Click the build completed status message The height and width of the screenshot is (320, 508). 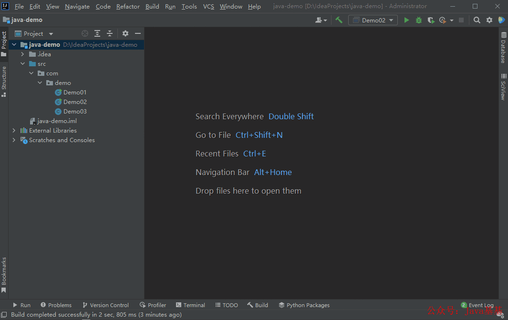[96, 314]
